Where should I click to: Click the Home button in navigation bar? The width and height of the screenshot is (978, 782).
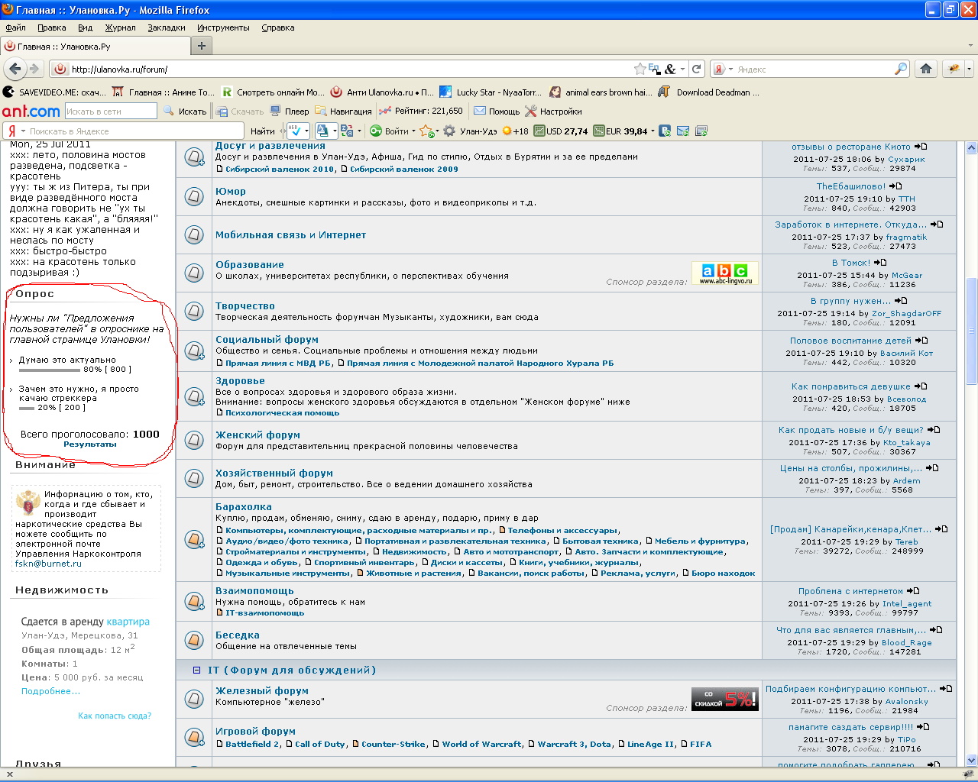926,69
